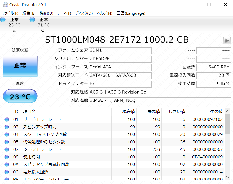Click the SMART table scrollbar thumb

pyautogui.click(x=227, y=124)
